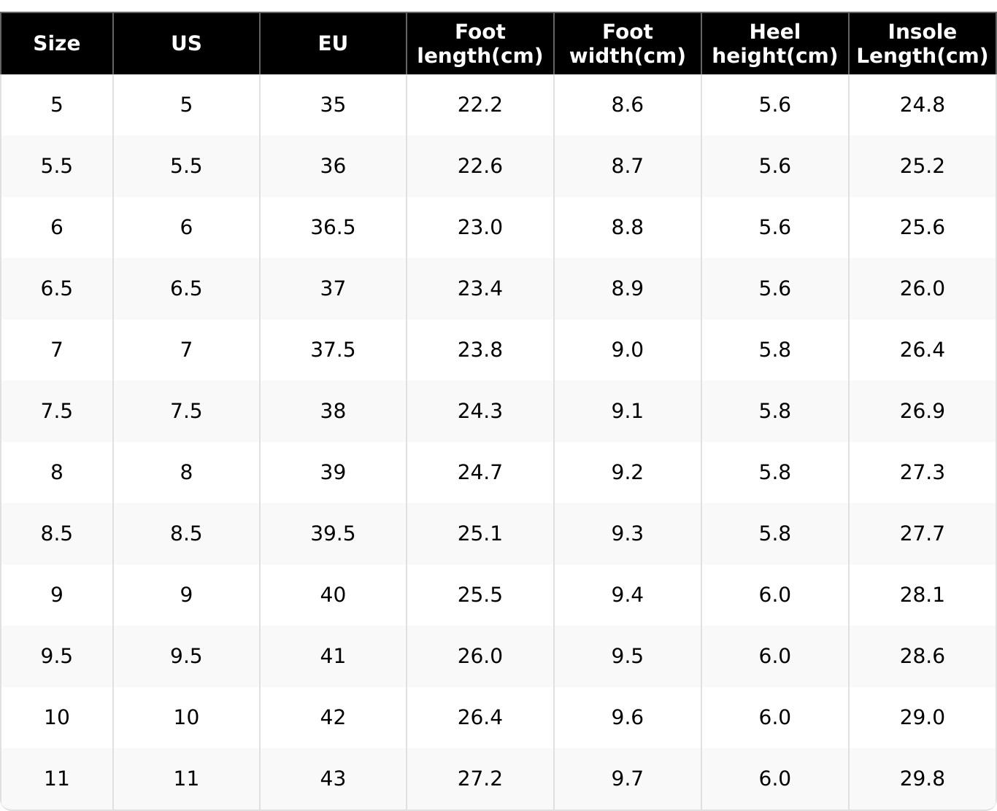Image resolution: width=997 pixels, height=811 pixels.
Task: Select the 25.5 foot length cell
Action: point(480,595)
